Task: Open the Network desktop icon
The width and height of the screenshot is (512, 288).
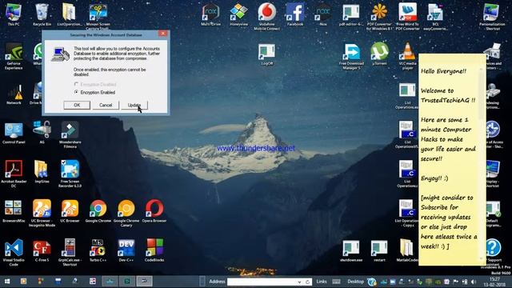Action: click(x=14, y=94)
